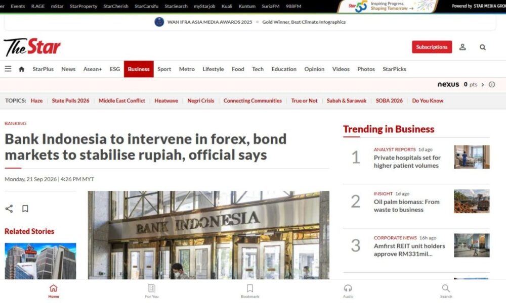Open the Nexus info icon
Screen dimensions: 506x303
coord(491,84)
